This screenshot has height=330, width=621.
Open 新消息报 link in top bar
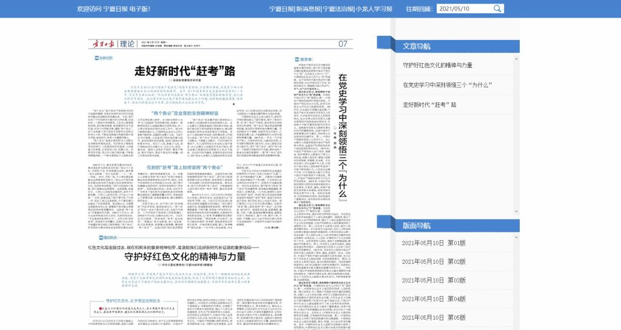tap(308, 9)
